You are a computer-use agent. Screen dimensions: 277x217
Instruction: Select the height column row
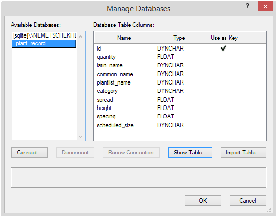pyautogui.click(x=180, y=108)
